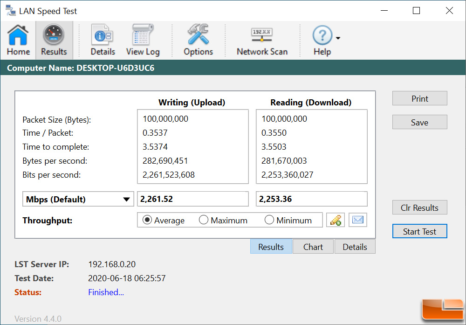Go to the Home toolbar icon
The image size is (466, 325).
pyautogui.click(x=18, y=40)
